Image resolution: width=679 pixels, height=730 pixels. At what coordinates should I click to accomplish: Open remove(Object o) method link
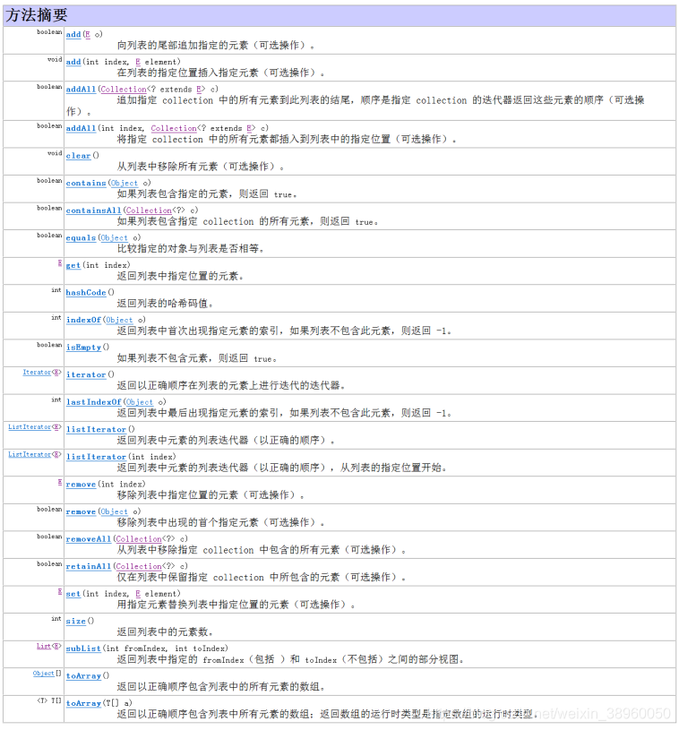click(81, 512)
